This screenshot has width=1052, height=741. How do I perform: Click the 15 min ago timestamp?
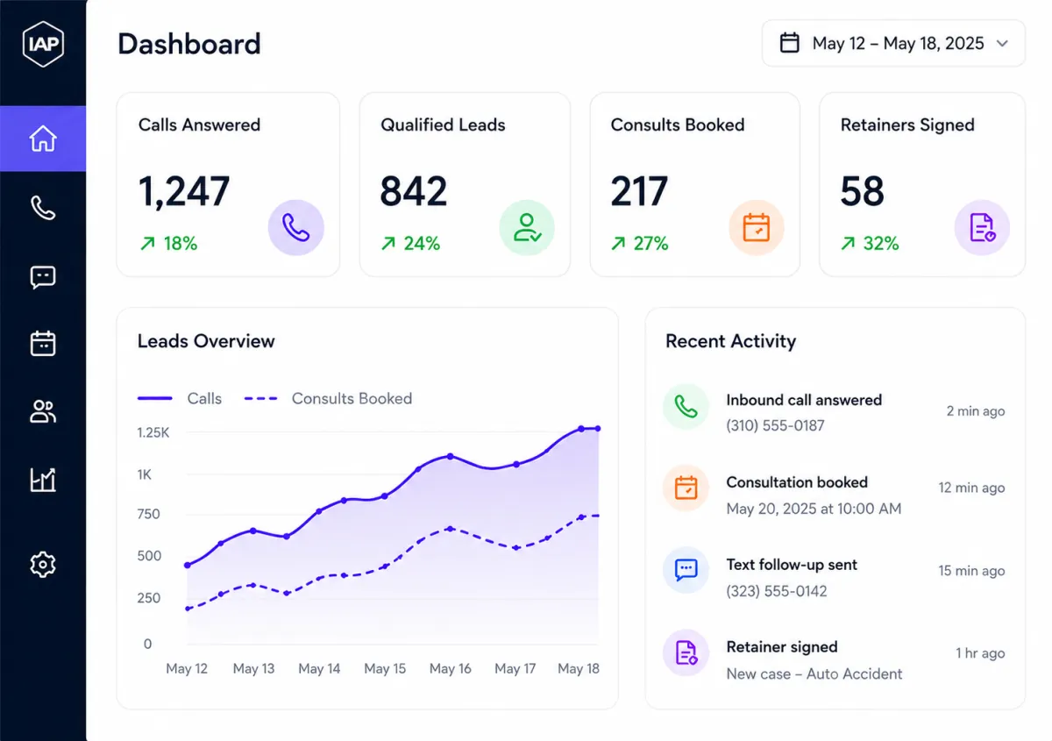point(972,571)
